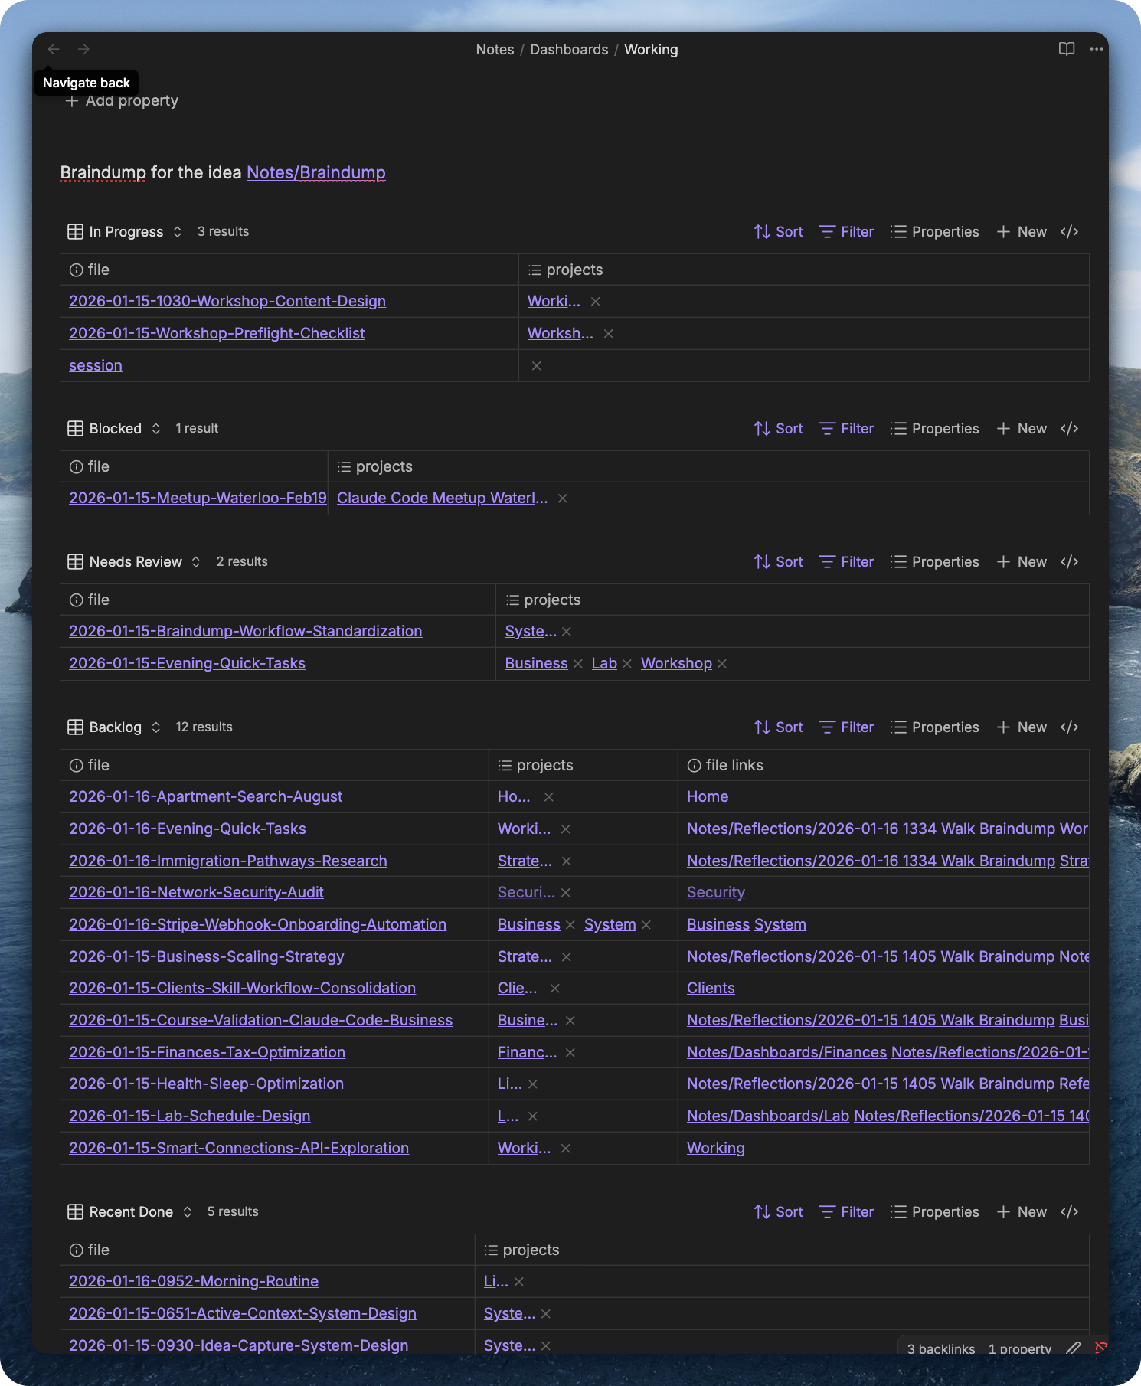Go to Dashboards in breadcrumb

[569, 50]
